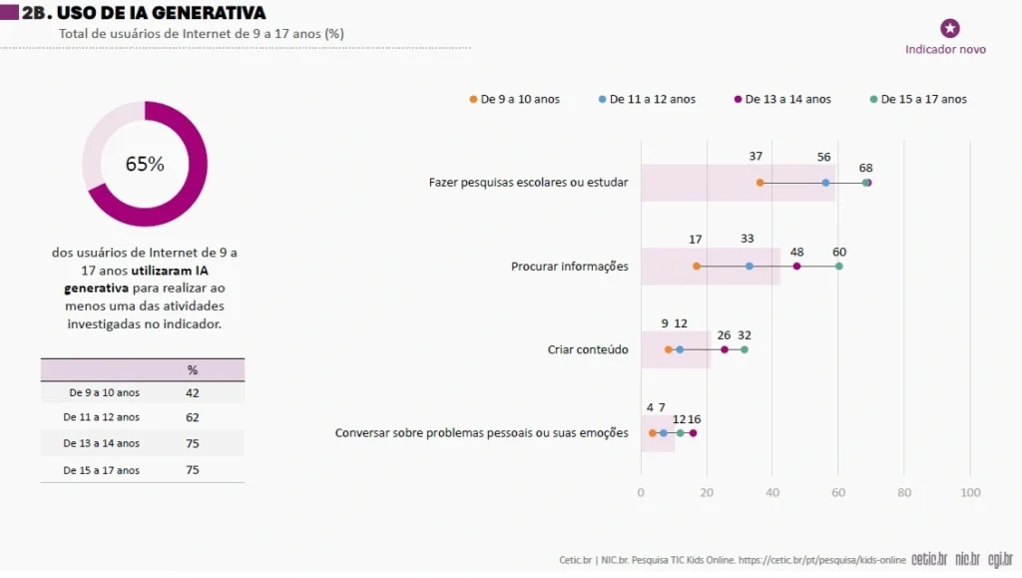This screenshot has height=578, width=1022.
Task: Open the cetic.br kids-online pesquisa URL
Action: coord(822,560)
